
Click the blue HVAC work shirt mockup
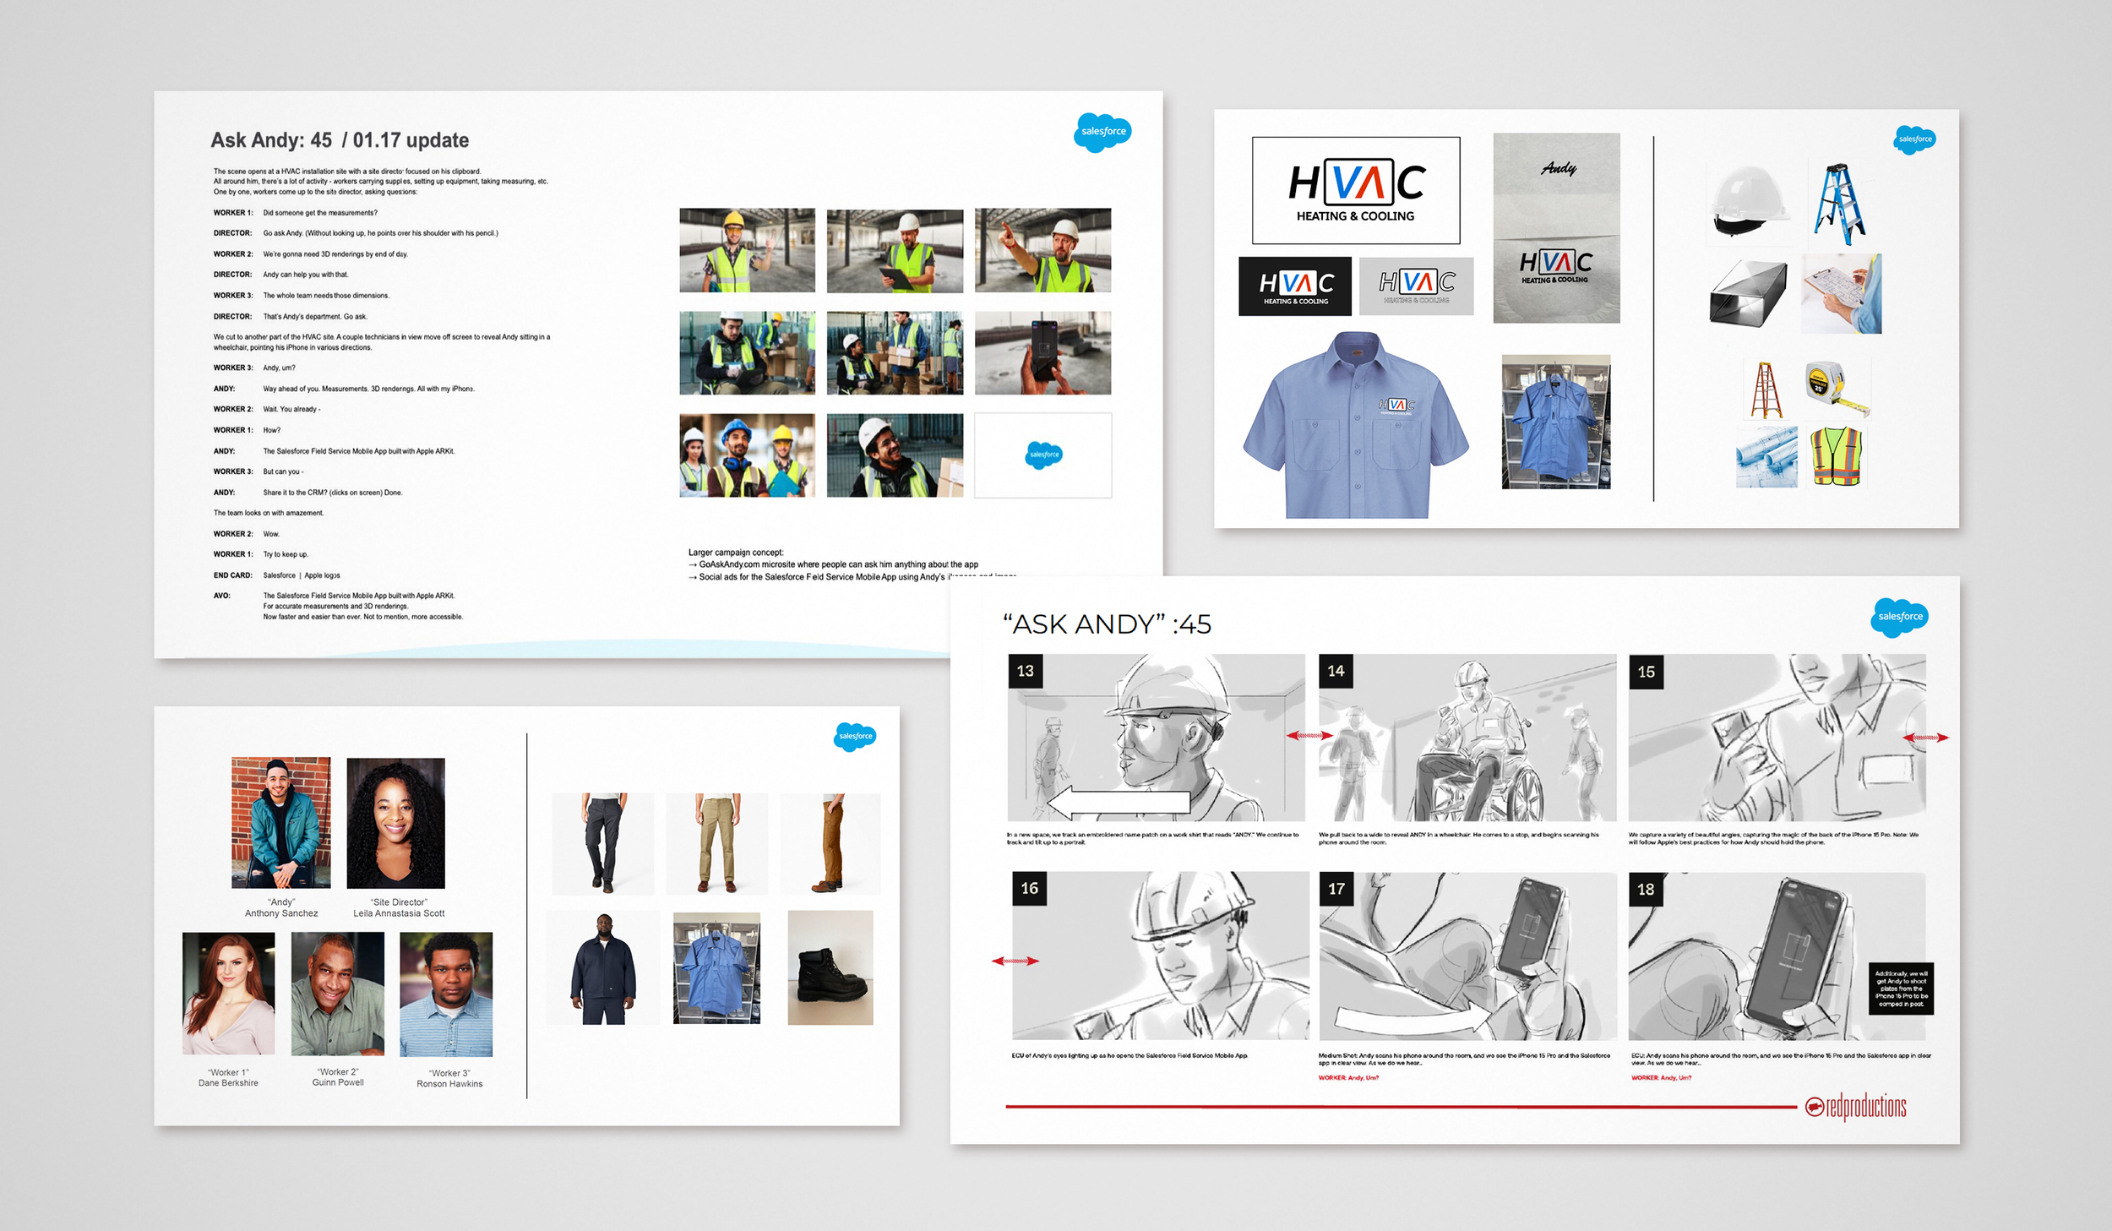click(x=1355, y=426)
